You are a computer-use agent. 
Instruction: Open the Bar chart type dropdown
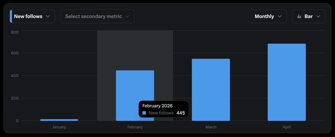309,16
